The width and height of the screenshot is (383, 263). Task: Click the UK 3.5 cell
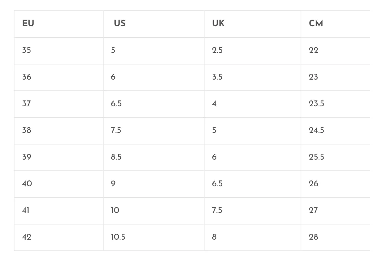[x=253, y=77]
